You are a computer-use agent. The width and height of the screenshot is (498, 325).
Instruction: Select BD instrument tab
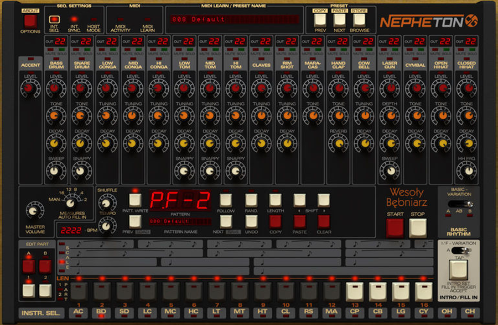tap(101, 312)
